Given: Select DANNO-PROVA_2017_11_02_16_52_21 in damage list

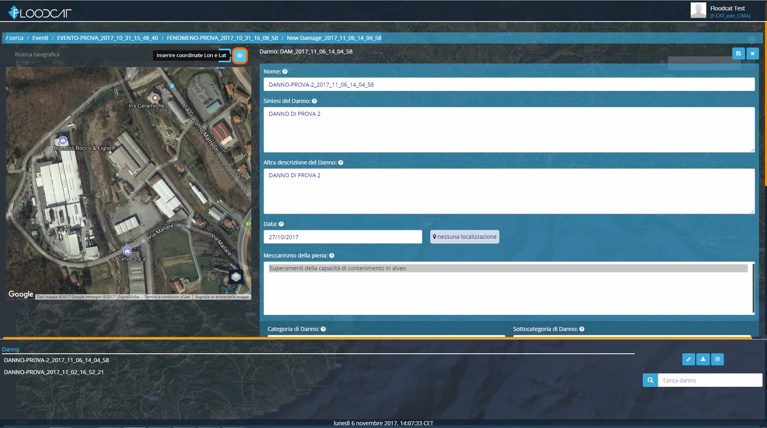Looking at the screenshot, I should pyautogui.click(x=54, y=372).
